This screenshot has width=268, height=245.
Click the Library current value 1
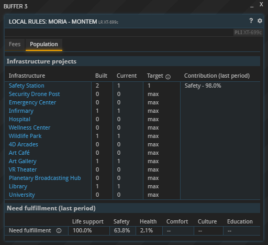(x=119, y=186)
